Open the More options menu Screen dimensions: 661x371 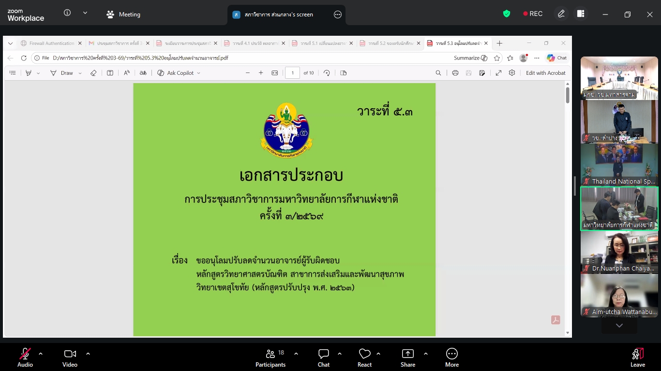451,357
